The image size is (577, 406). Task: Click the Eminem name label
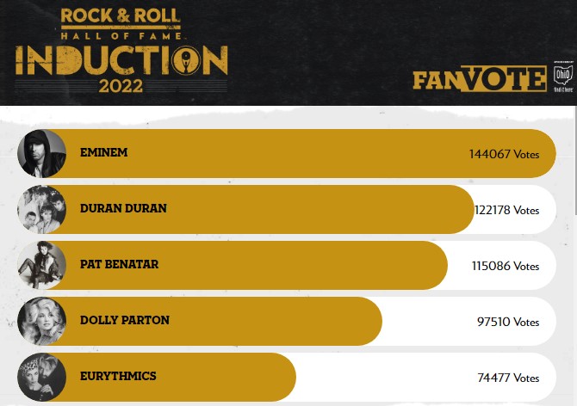(103, 152)
